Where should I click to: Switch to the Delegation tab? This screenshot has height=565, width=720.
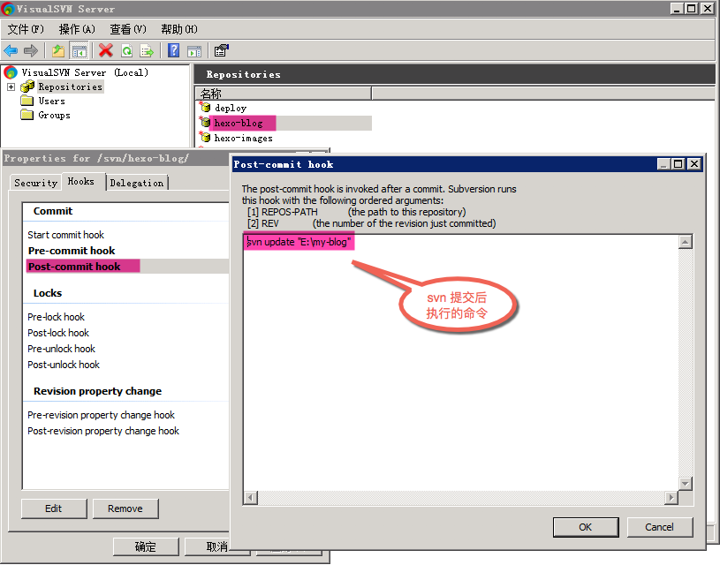click(136, 183)
